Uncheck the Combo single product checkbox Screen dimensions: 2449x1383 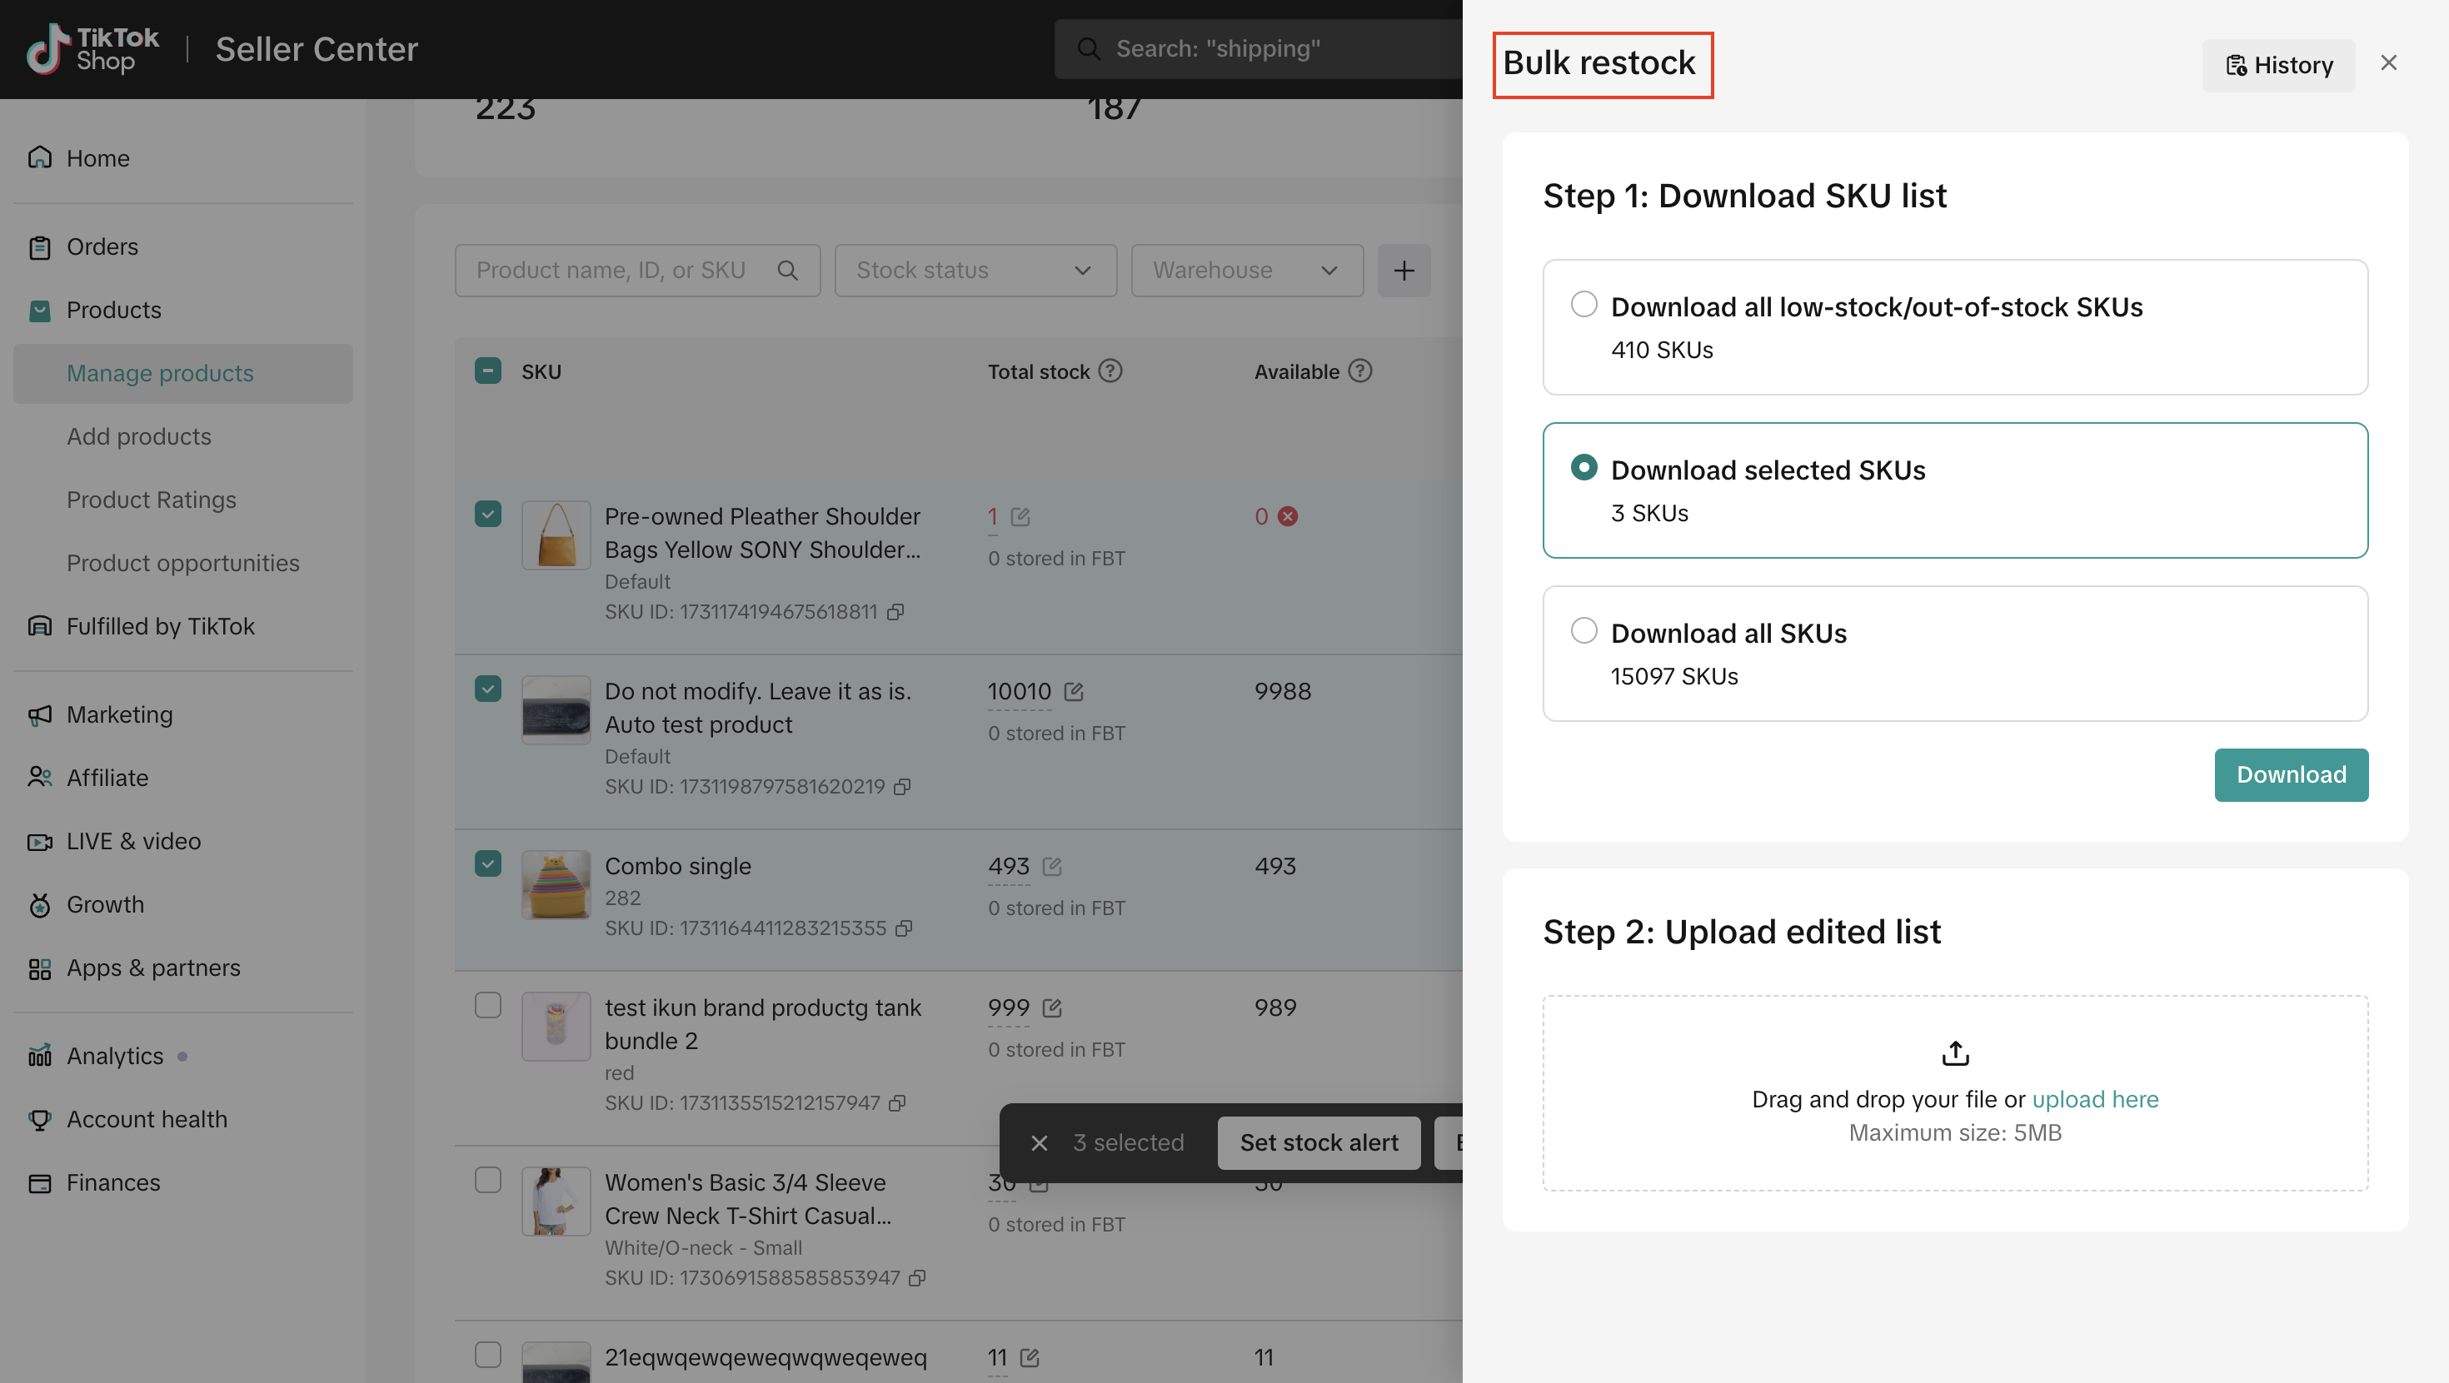487,864
